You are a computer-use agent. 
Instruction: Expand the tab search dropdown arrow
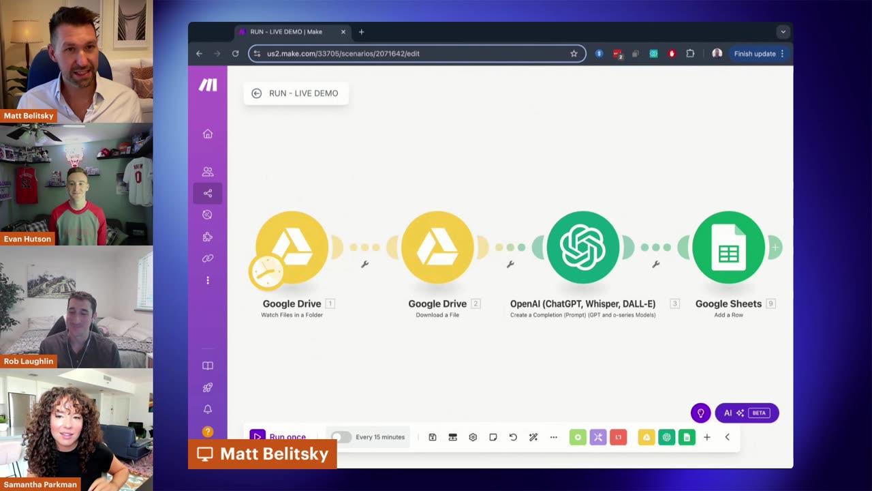(x=783, y=32)
